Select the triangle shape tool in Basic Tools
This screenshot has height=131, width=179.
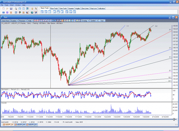(x=70, y=12)
